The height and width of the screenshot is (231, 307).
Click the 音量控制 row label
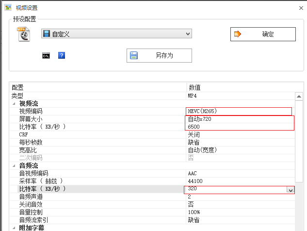31,212
